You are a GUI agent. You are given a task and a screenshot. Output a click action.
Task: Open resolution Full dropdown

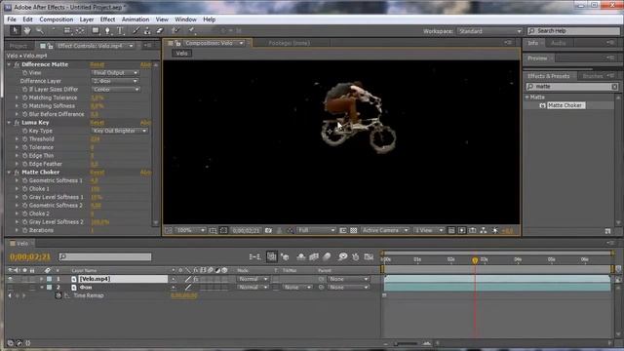317,230
